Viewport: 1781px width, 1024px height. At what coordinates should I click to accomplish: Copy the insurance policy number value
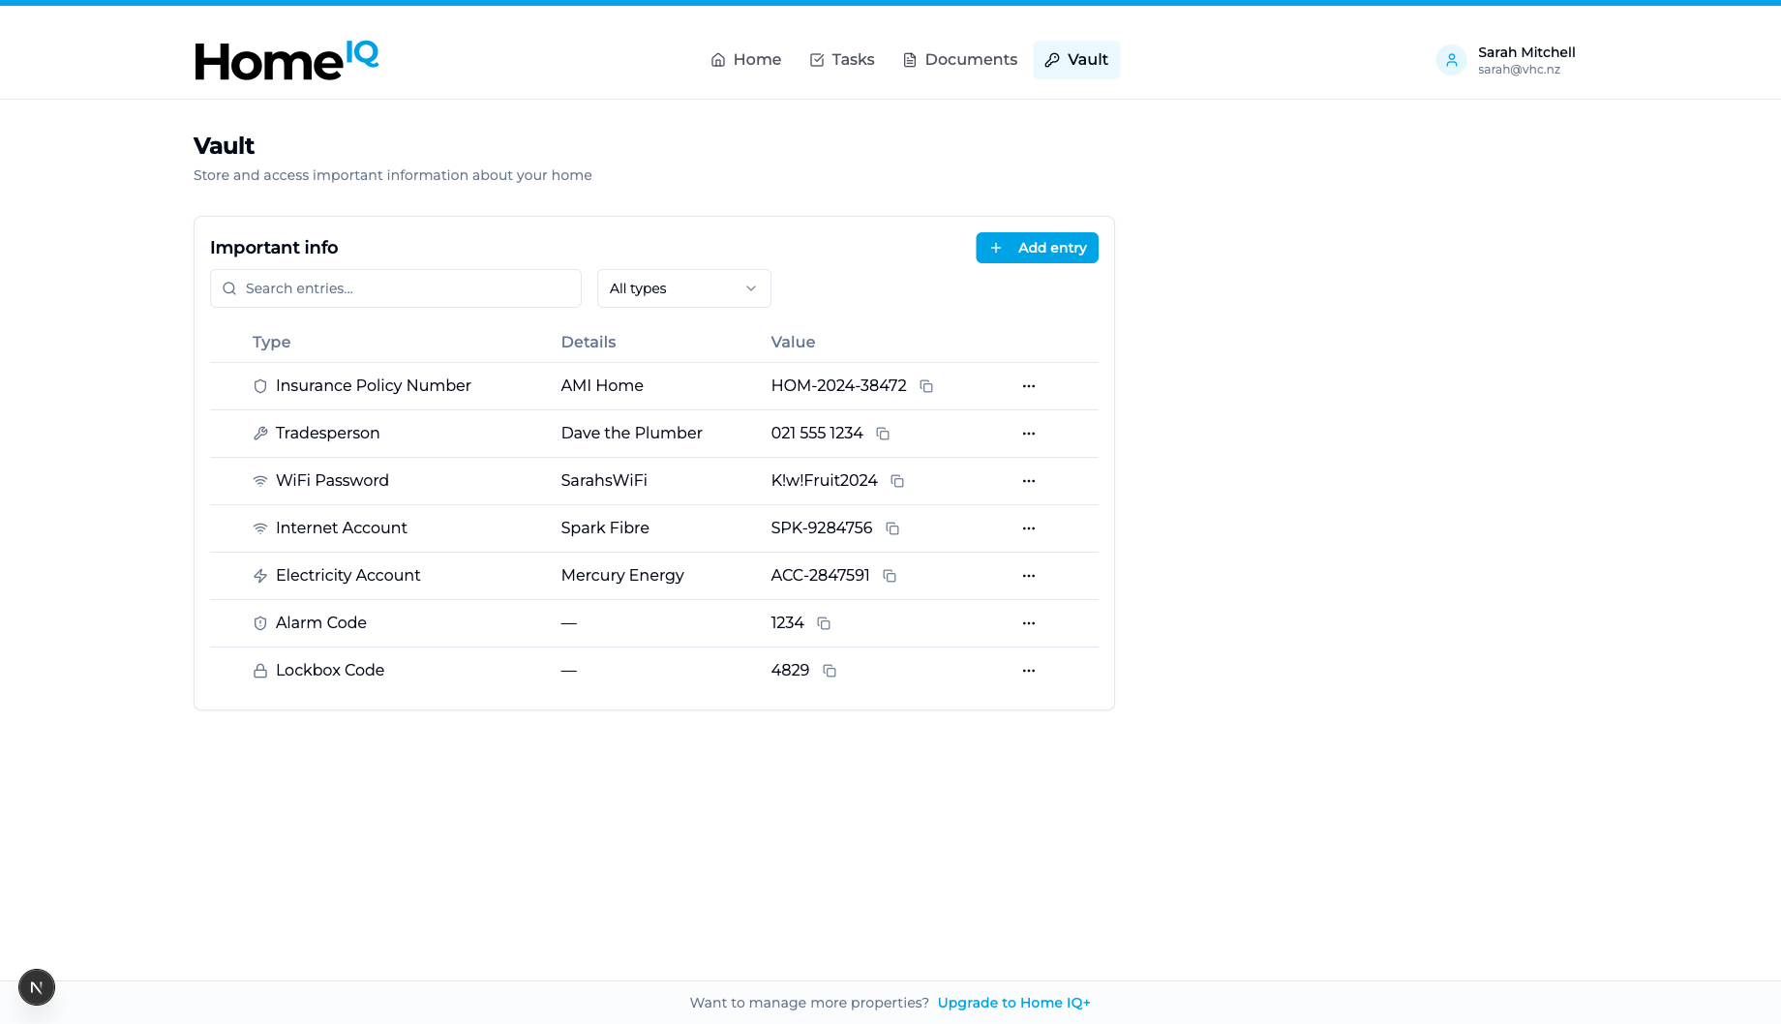[x=926, y=386]
